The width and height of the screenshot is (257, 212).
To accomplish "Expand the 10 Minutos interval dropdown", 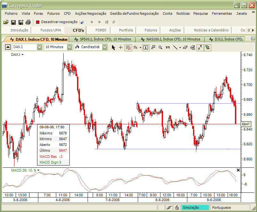I will point(69,47).
